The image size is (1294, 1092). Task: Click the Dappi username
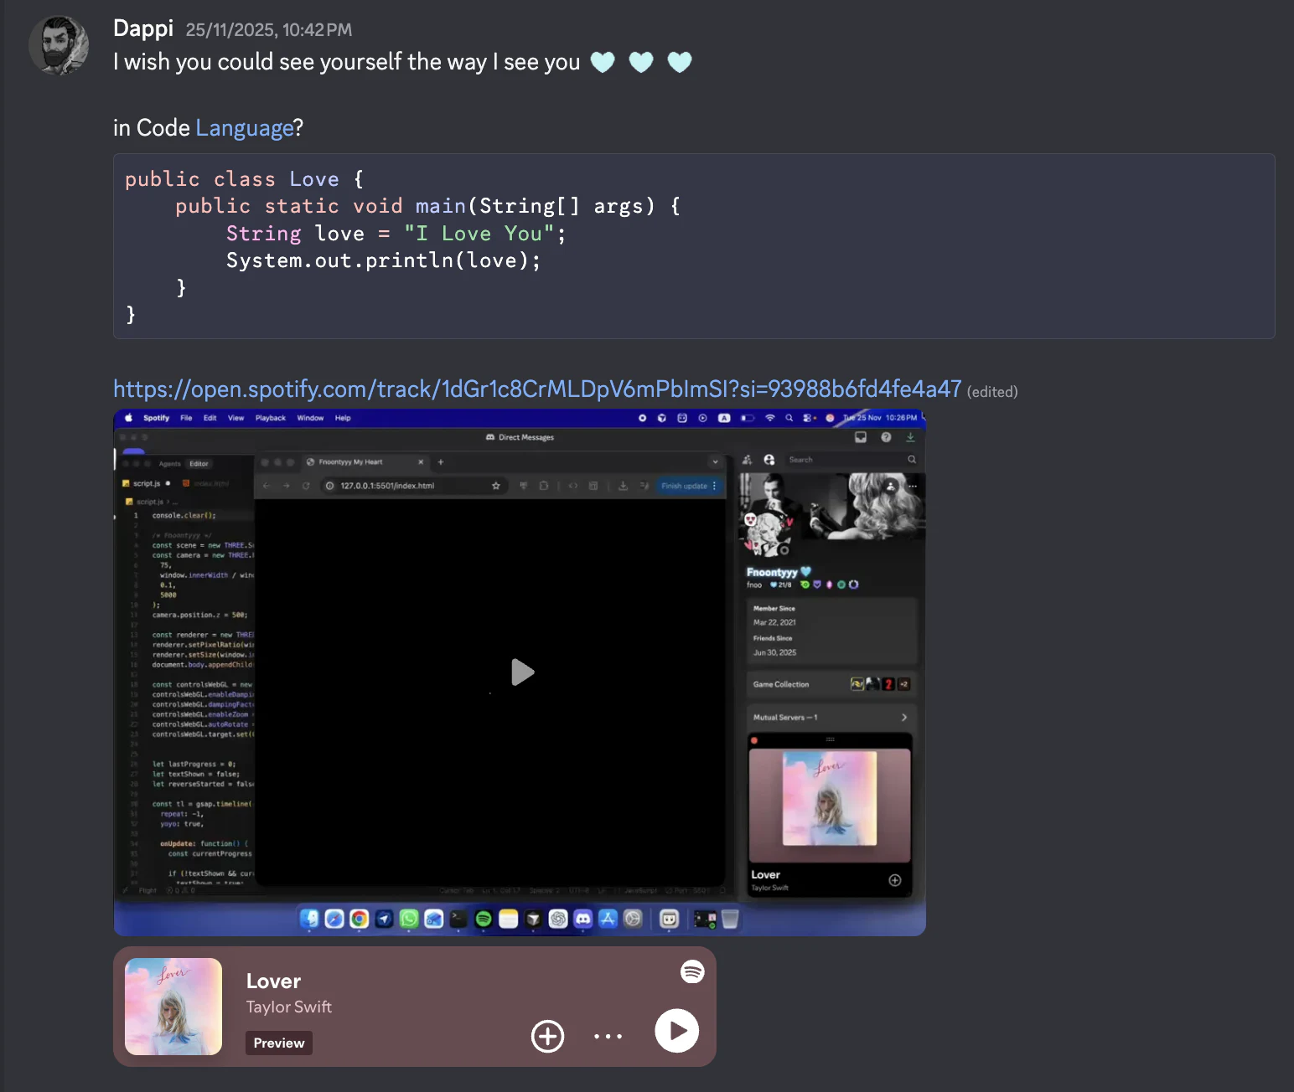[x=143, y=28]
